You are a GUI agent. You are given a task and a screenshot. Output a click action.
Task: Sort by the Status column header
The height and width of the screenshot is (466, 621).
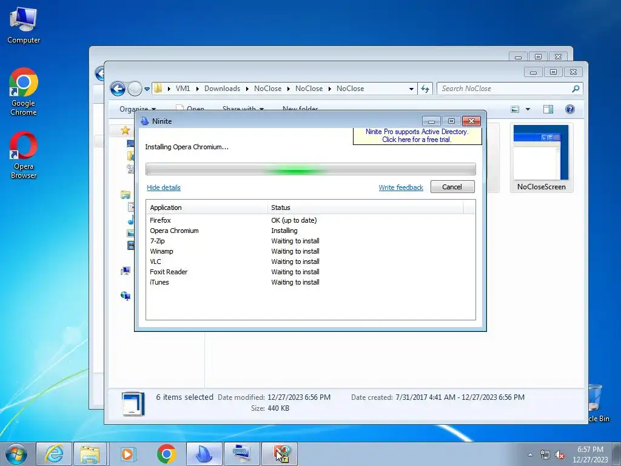pos(365,208)
